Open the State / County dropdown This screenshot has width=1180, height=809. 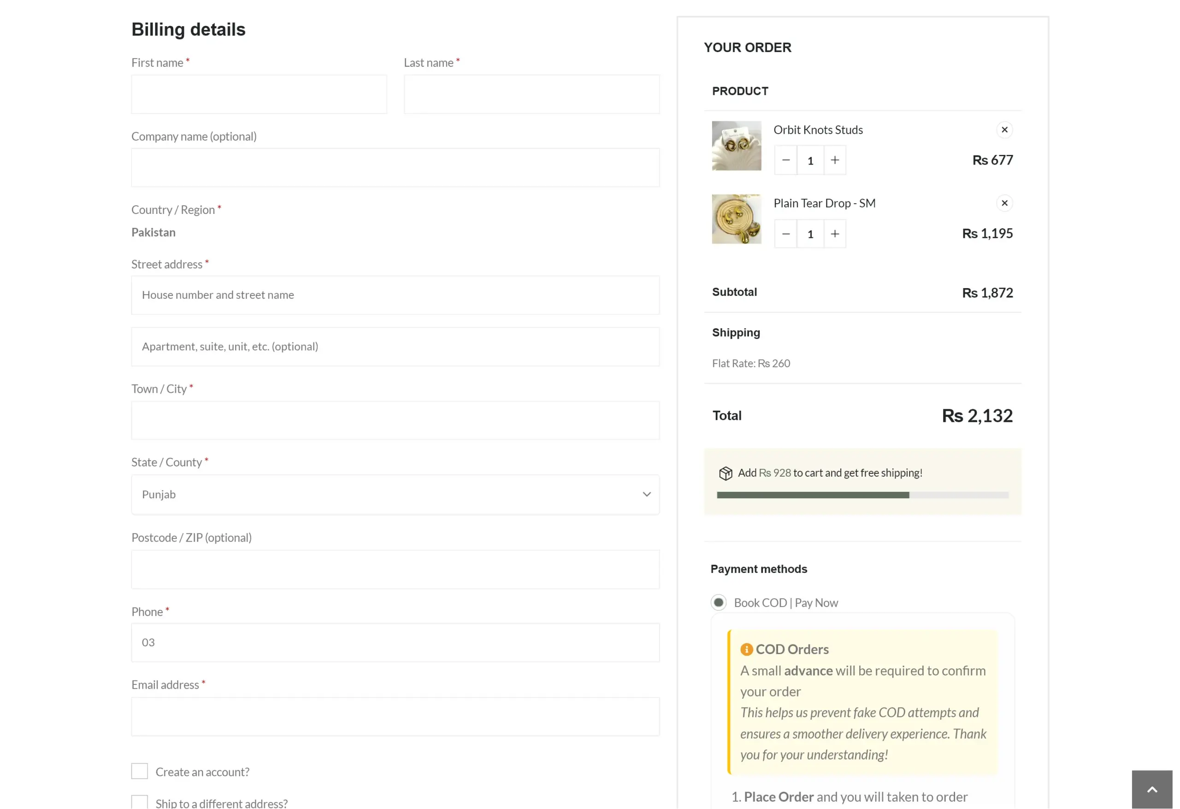(x=395, y=495)
